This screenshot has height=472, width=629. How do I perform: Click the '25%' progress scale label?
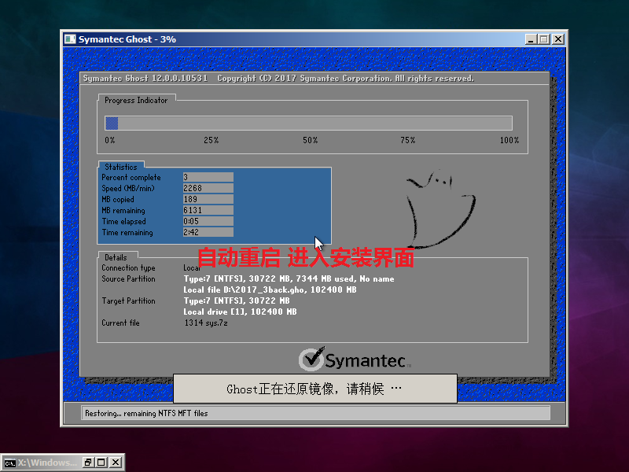[x=211, y=140]
